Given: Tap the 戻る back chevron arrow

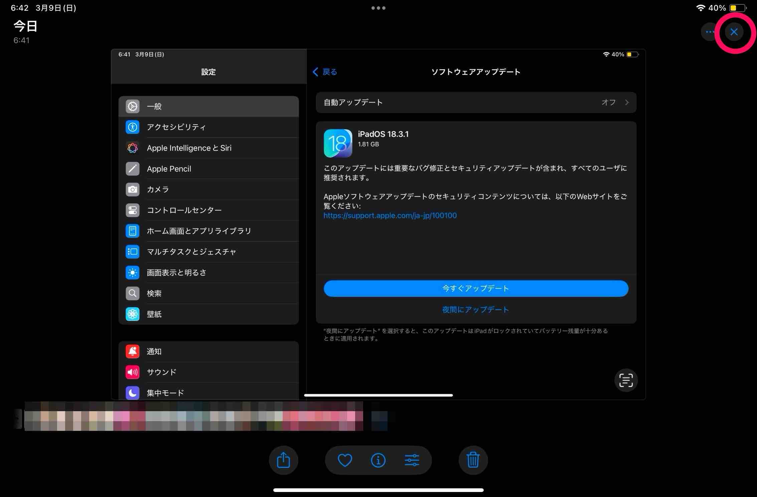Looking at the screenshot, I should (315, 72).
